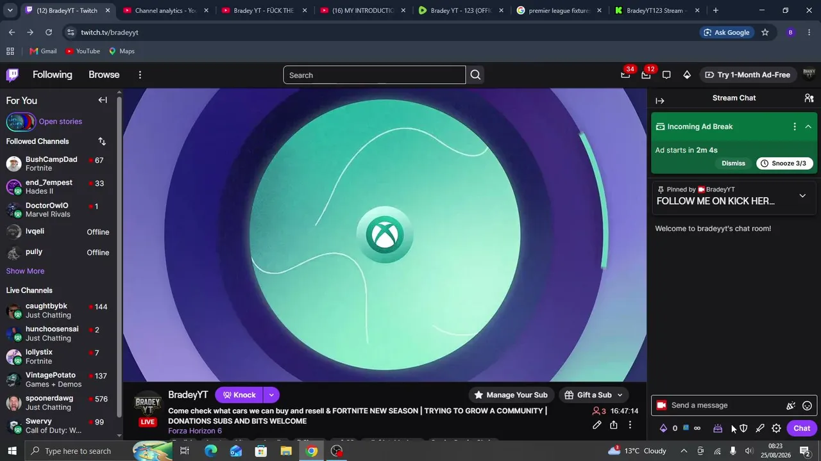Dismiss the incoming ad break

(733, 163)
